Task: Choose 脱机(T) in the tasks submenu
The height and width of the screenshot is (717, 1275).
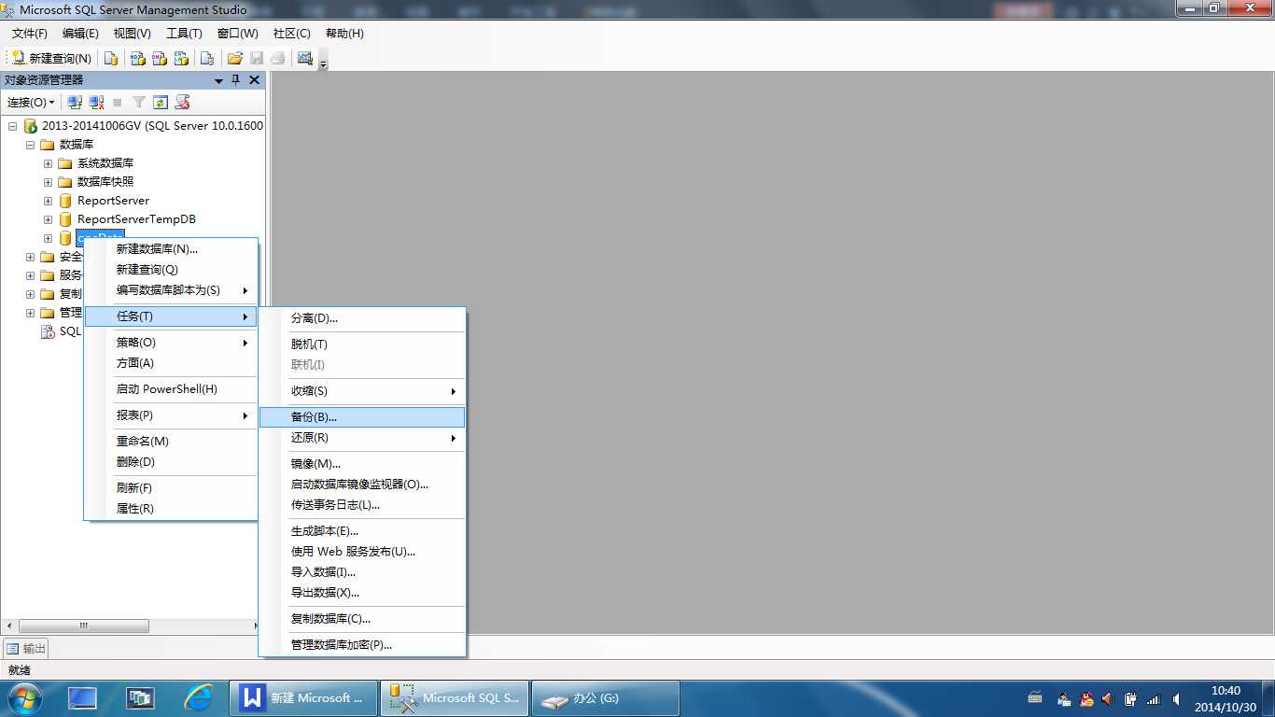Action: point(362,344)
